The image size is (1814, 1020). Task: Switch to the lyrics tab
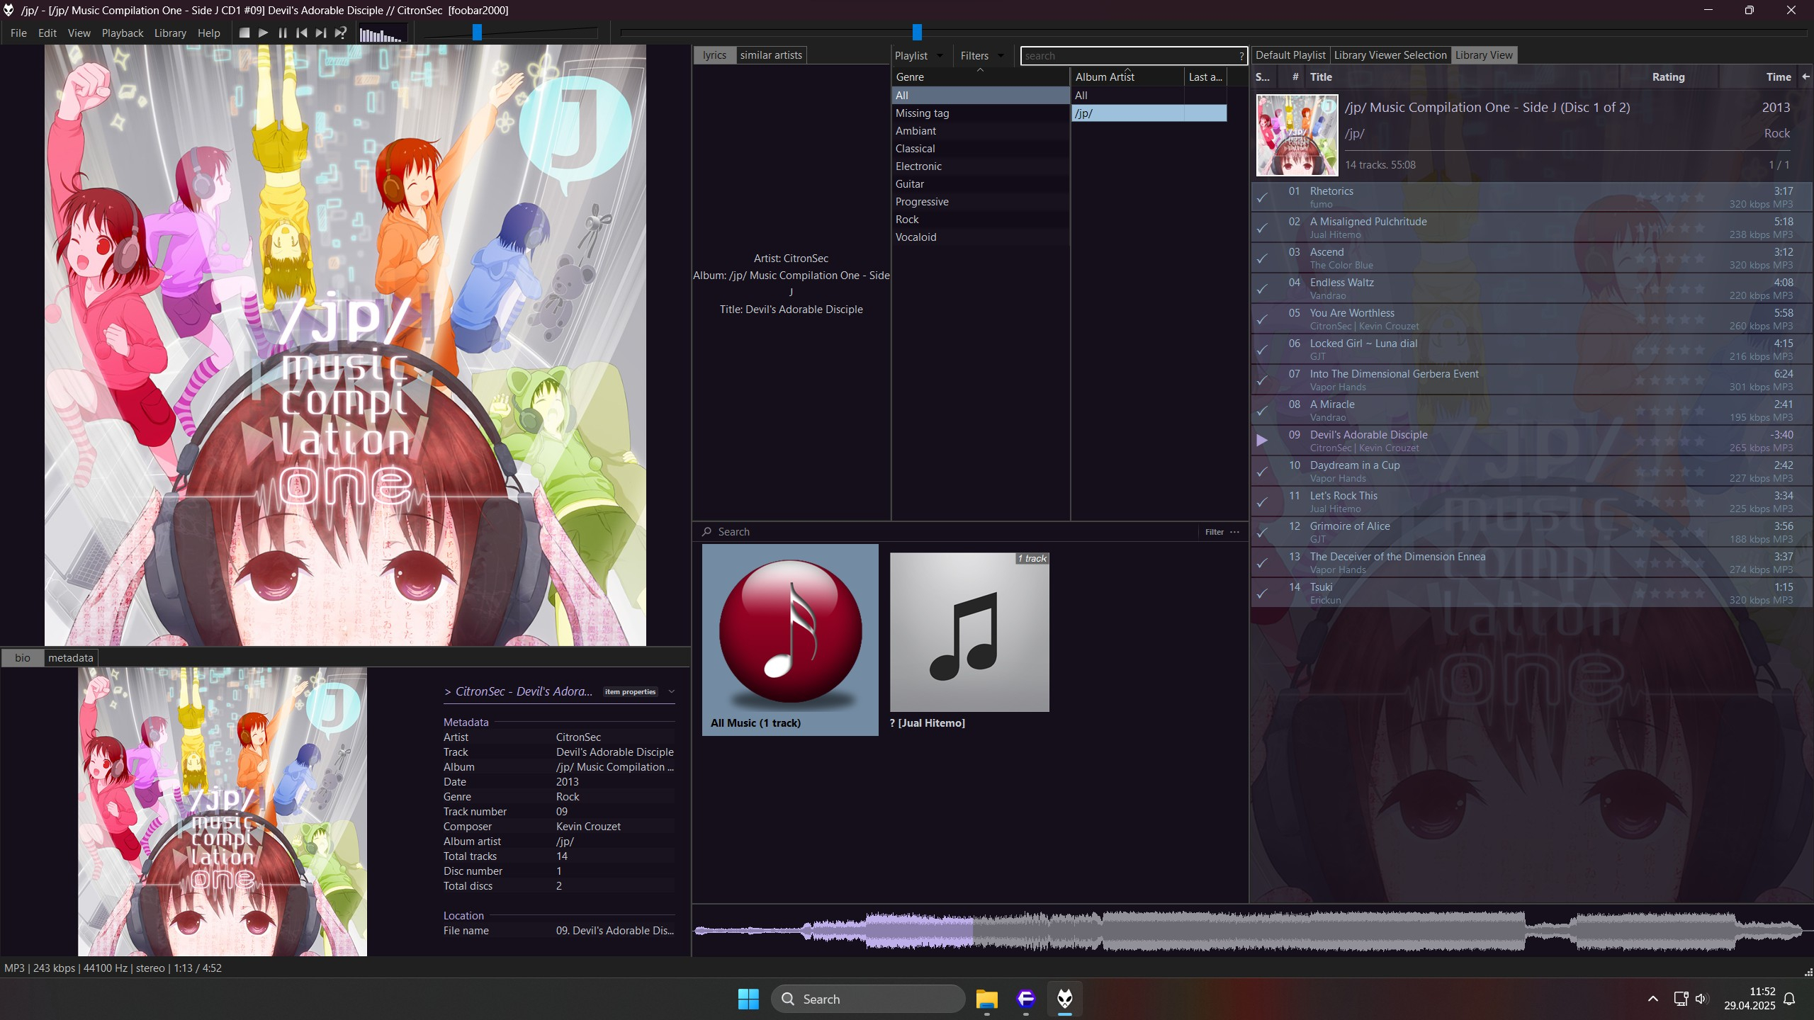714,55
